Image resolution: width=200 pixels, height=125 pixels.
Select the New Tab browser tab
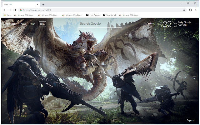point(21,4)
